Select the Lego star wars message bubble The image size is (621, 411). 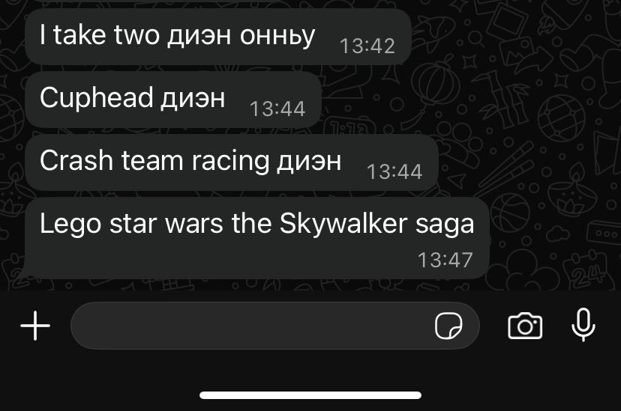[x=257, y=238]
